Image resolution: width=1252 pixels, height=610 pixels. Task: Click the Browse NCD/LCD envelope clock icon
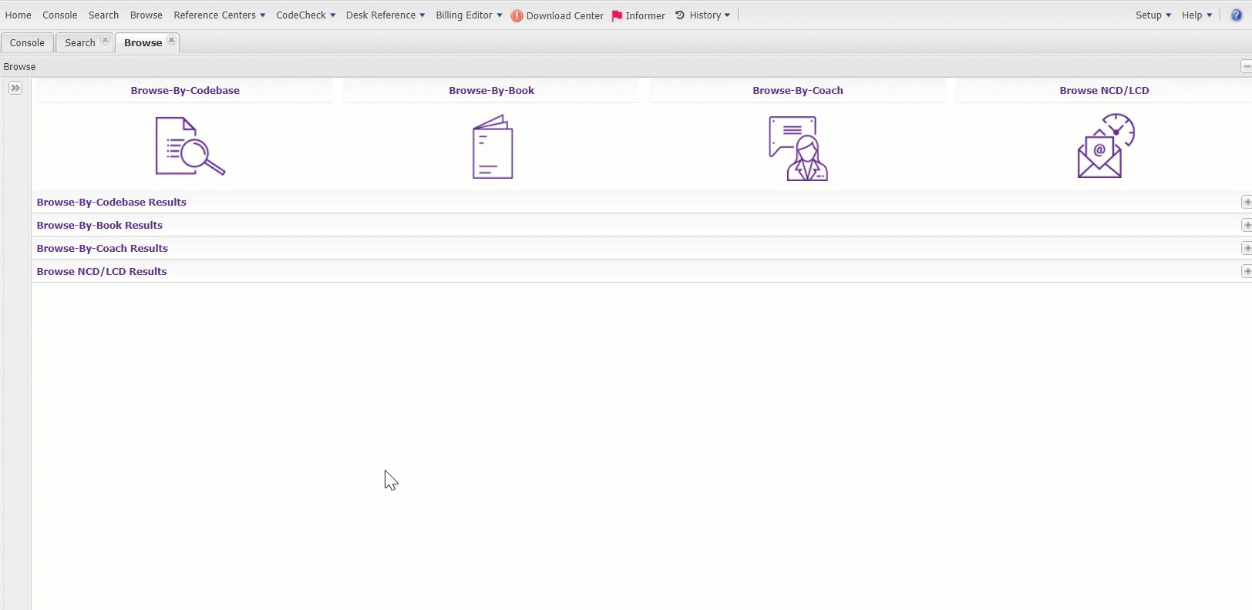tap(1105, 146)
